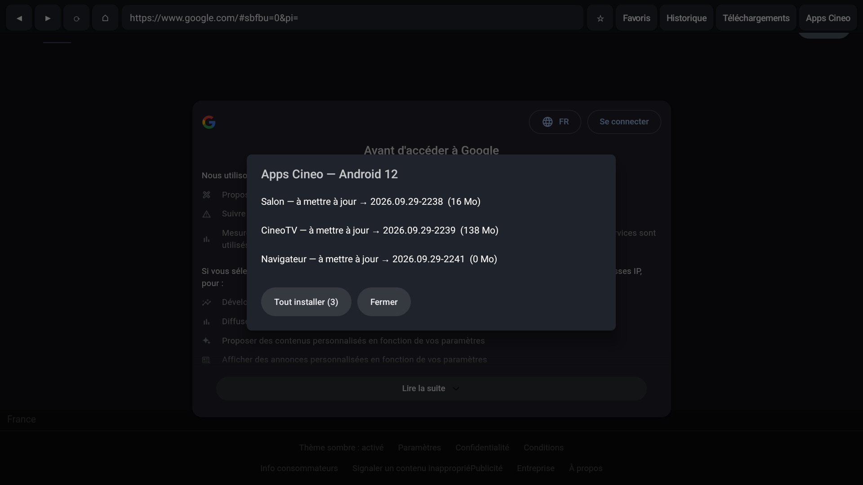
Task: Go back with the left arrow button
Action: (x=19, y=18)
